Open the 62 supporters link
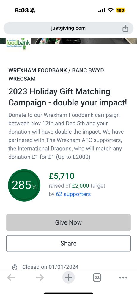The height and width of the screenshot is (297, 137). tap(73, 194)
